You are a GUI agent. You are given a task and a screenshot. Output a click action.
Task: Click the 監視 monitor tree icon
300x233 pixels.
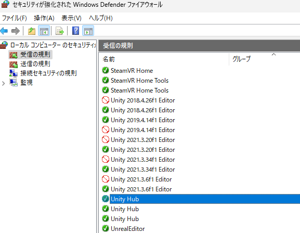(x=14, y=83)
